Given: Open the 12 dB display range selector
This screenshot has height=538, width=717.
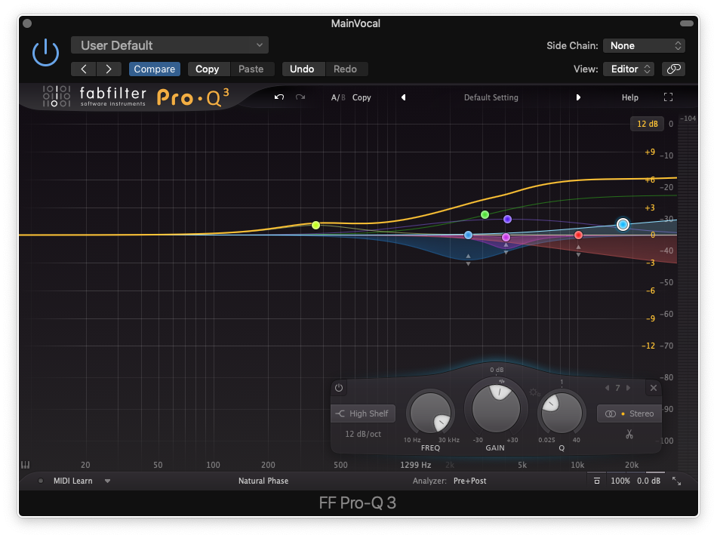Looking at the screenshot, I should (x=647, y=124).
